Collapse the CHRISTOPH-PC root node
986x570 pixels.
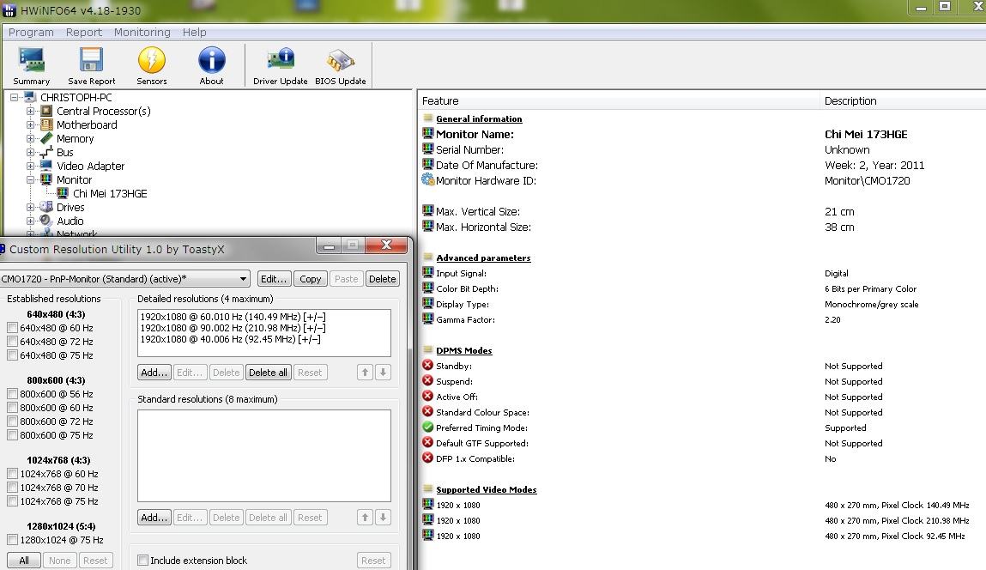tap(14, 98)
